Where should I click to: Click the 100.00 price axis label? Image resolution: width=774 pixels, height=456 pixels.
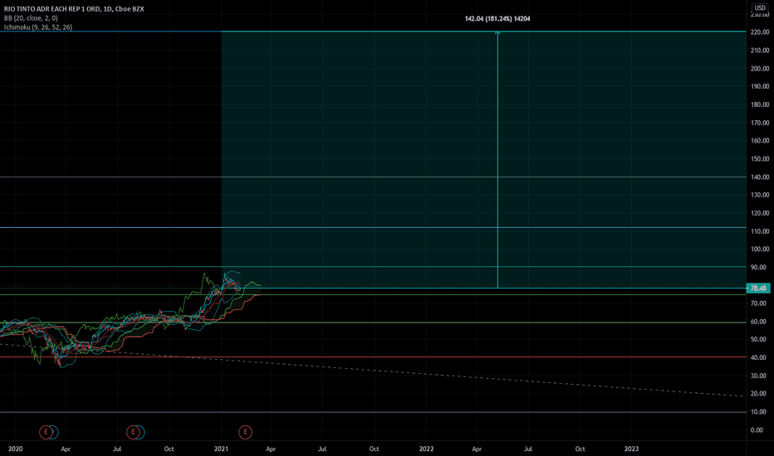click(760, 249)
